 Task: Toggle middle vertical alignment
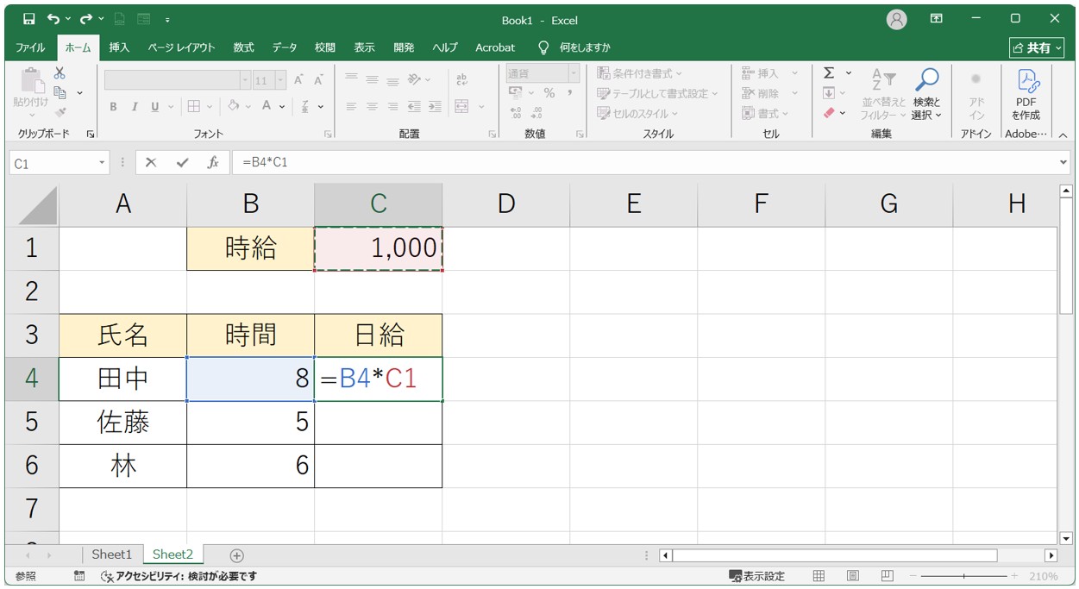tap(372, 79)
